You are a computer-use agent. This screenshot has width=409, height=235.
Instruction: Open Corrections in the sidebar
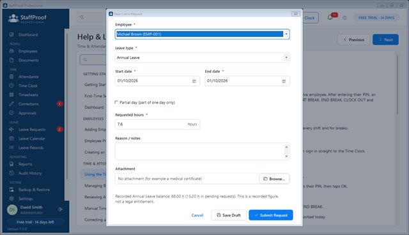(x=28, y=104)
